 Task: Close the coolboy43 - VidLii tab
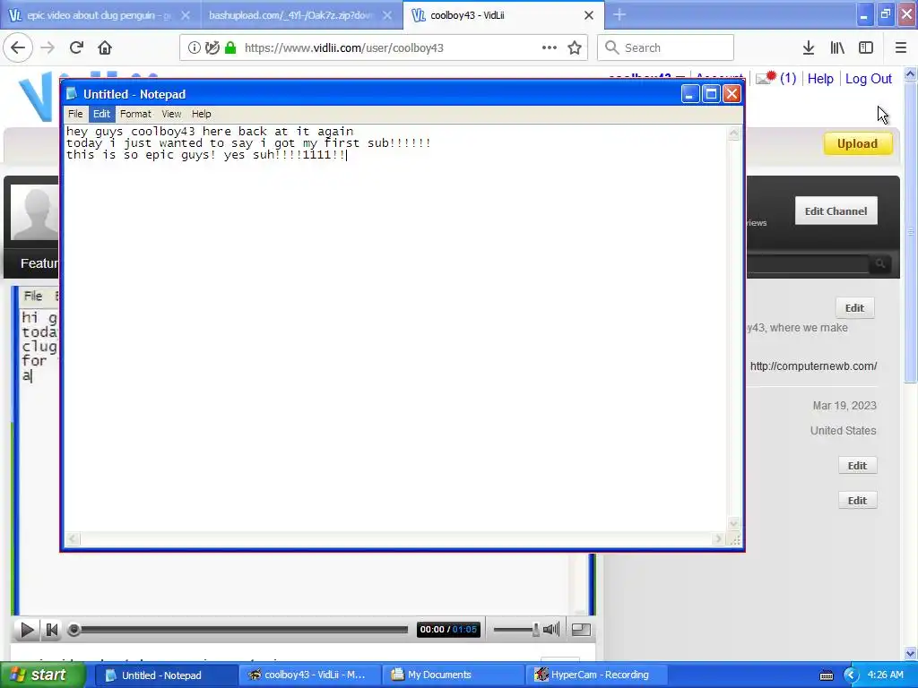[589, 15]
